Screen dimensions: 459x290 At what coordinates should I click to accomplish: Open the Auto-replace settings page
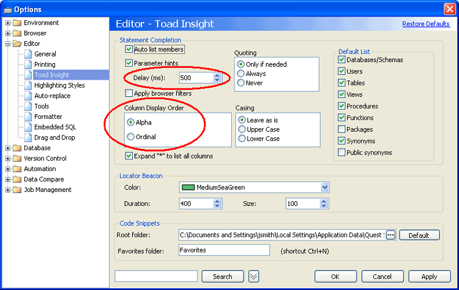[x=53, y=96]
